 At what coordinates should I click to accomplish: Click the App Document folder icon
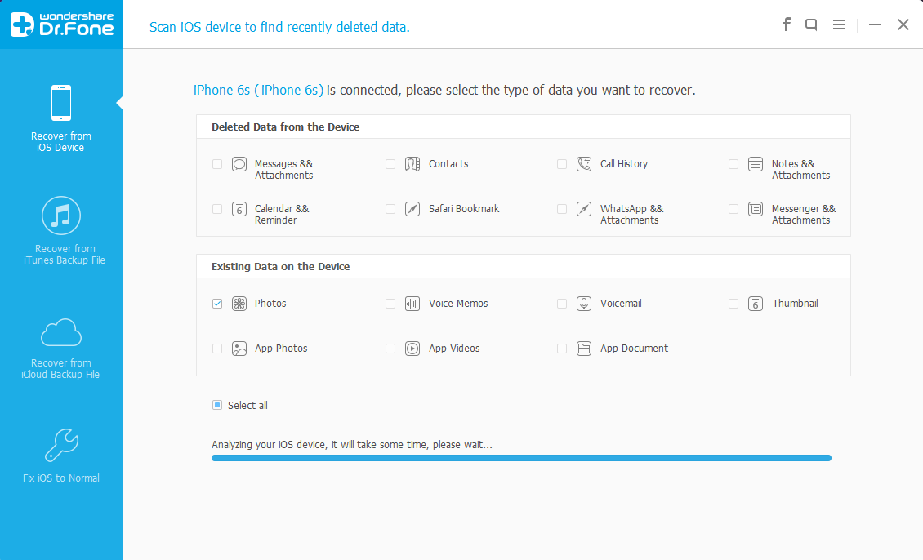(x=584, y=349)
